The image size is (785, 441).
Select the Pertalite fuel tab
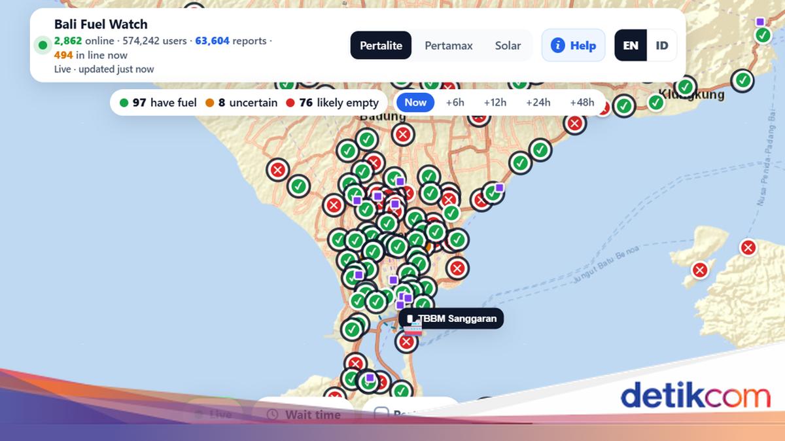[x=381, y=46]
